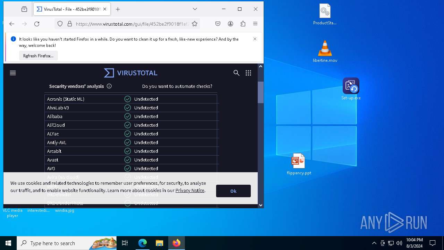
Task: Open tracking protection shield icon
Action: coord(60,24)
